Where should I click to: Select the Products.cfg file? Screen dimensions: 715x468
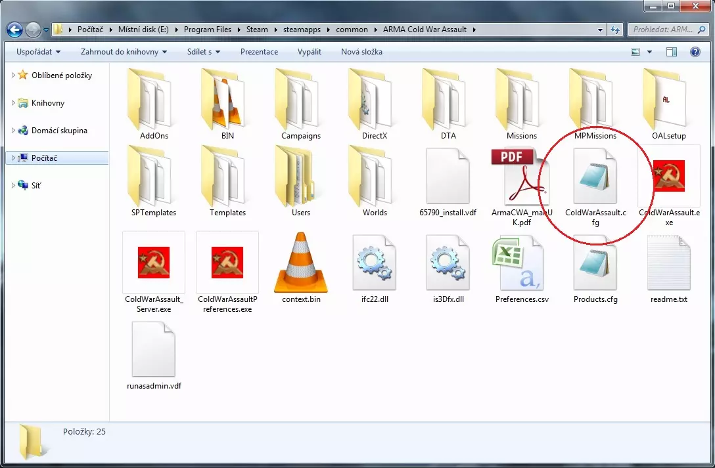point(595,268)
